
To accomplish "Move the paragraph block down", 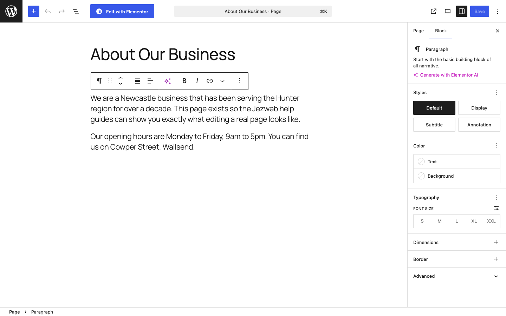I will tap(121, 84).
